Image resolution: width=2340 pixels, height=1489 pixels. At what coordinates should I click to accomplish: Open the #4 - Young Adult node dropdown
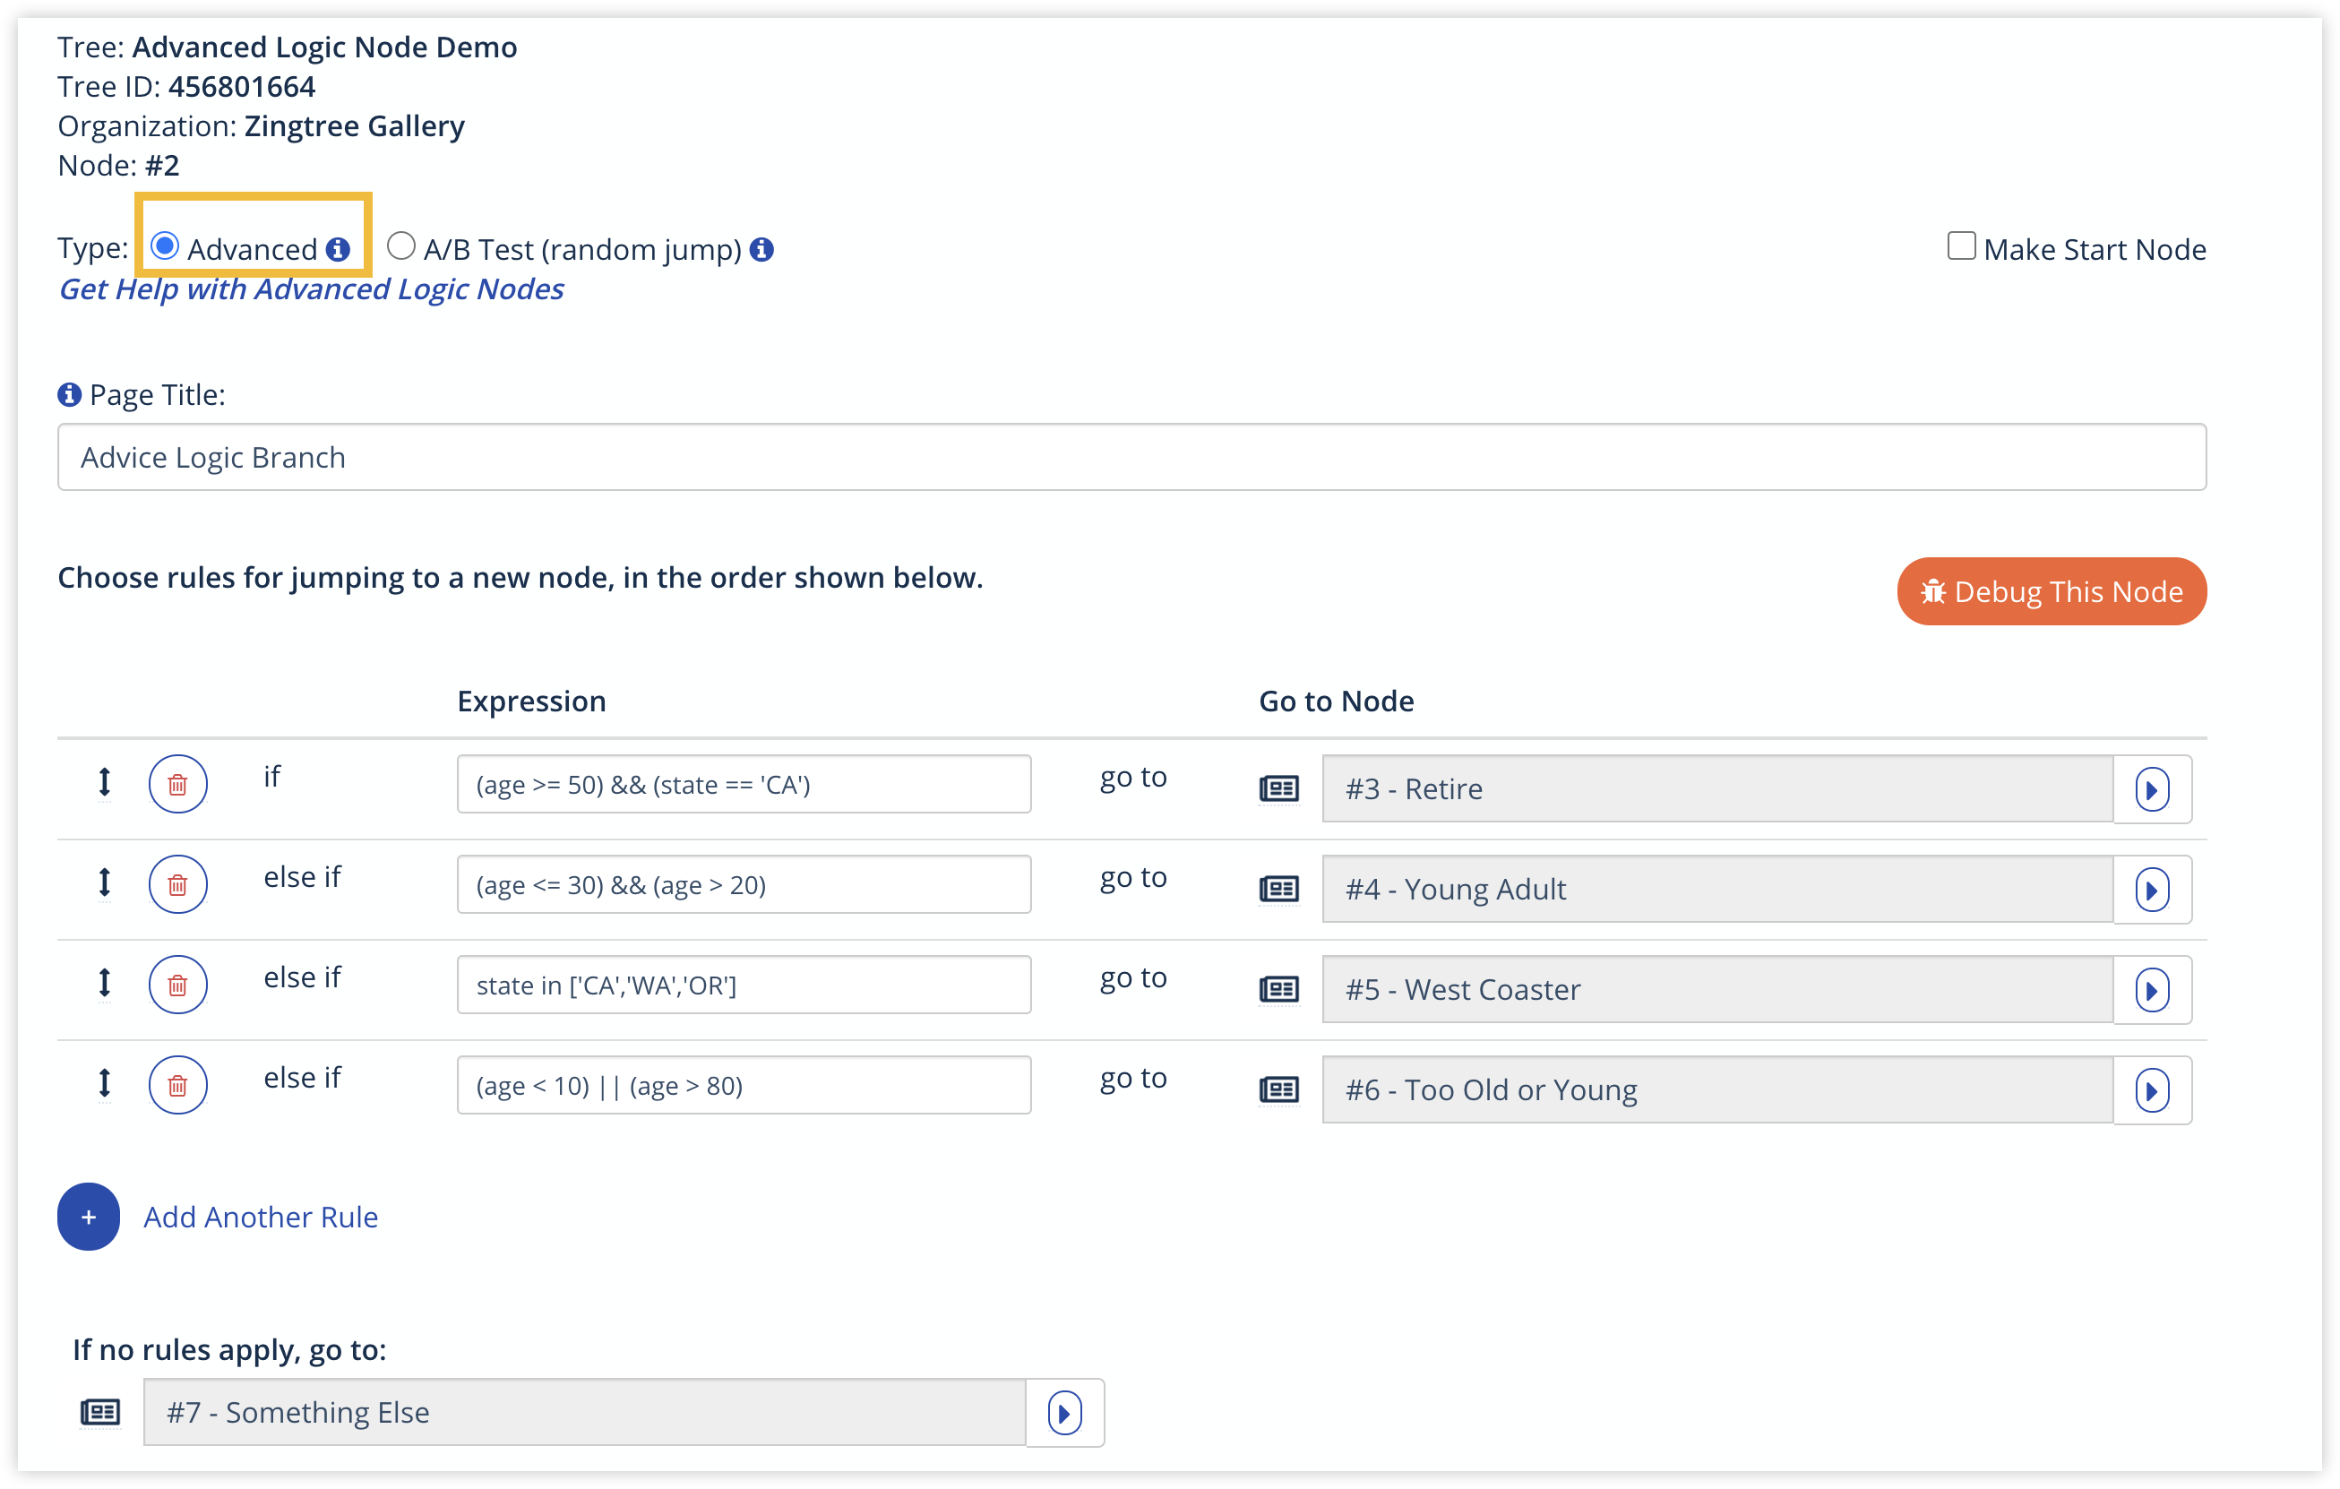(1717, 890)
